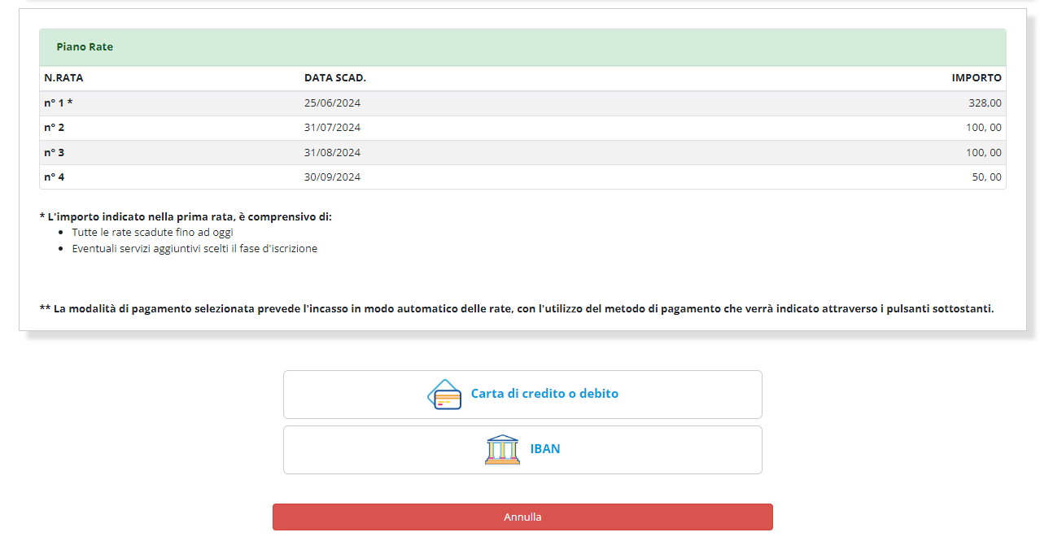Click the N.RATA column header

63,78
